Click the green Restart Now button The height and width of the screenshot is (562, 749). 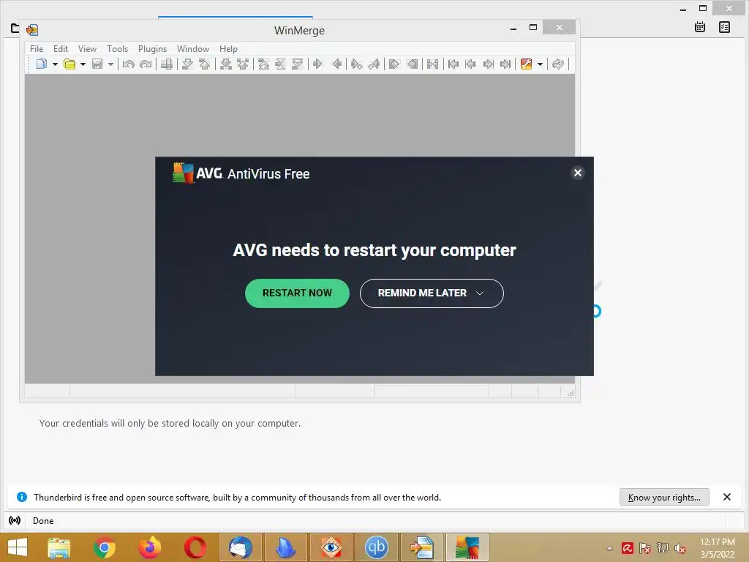pyautogui.click(x=297, y=293)
